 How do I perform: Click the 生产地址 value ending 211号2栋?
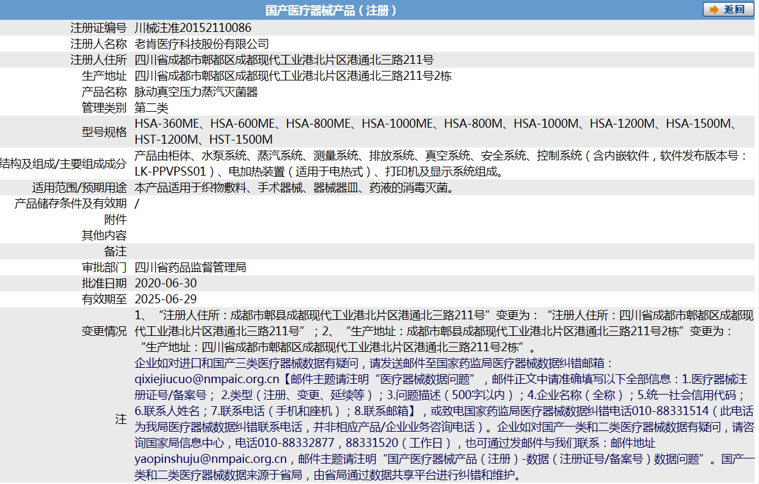tap(293, 76)
